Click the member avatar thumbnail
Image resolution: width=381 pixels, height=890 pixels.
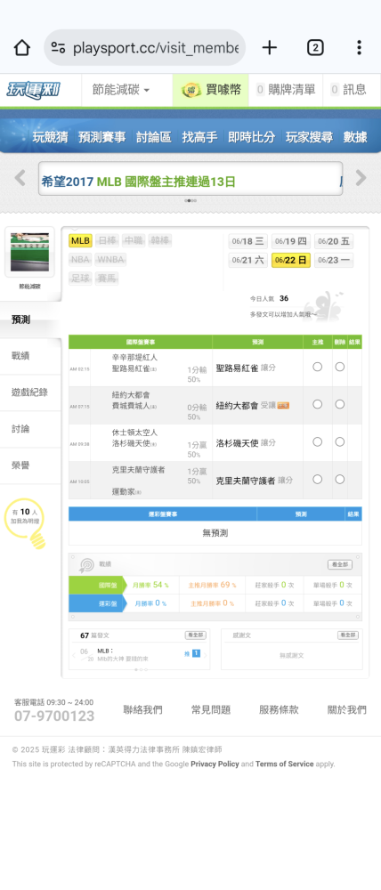click(x=29, y=252)
